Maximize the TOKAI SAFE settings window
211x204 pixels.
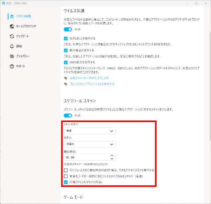pyautogui.click(x=196, y=3)
